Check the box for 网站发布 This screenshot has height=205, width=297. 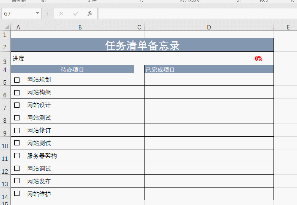coord(17,181)
